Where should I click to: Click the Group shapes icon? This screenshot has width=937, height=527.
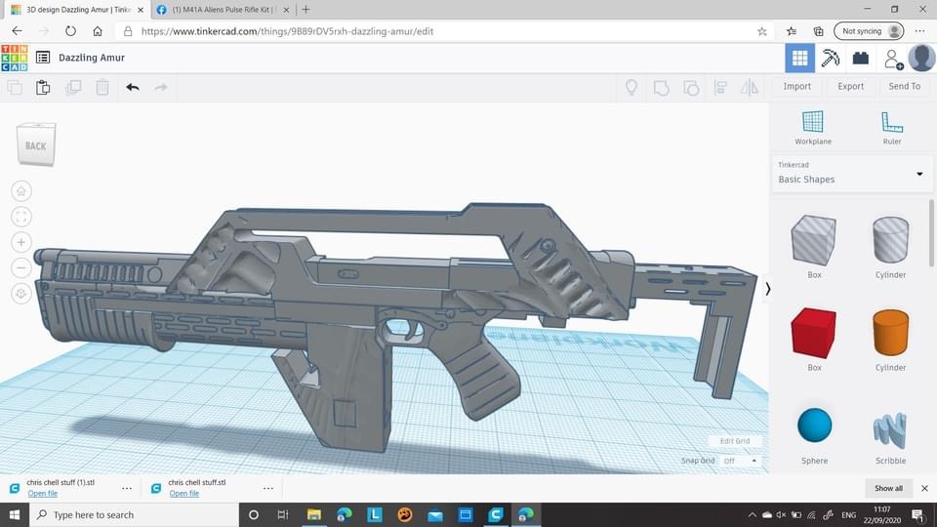point(661,88)
